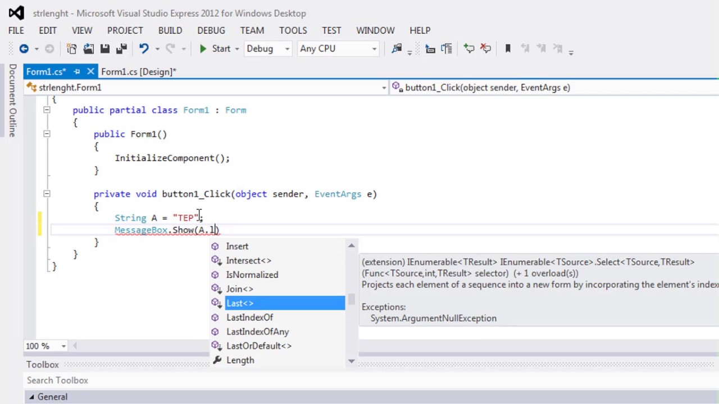Open the VIEW menu

click(x=82, y=30)
